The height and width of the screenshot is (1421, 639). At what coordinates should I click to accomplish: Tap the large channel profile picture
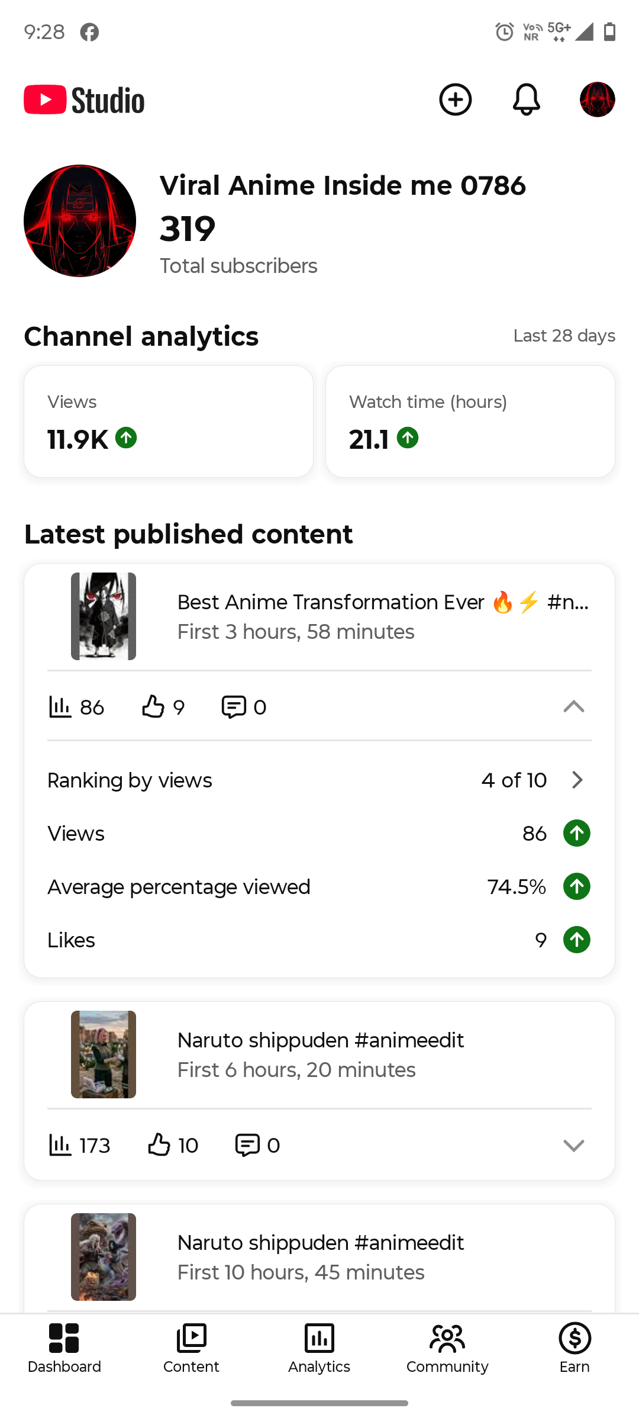[x=80, y=221]
